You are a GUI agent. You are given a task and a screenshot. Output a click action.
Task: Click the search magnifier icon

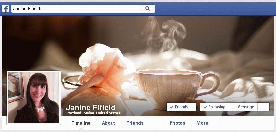(x=147, y=8)
